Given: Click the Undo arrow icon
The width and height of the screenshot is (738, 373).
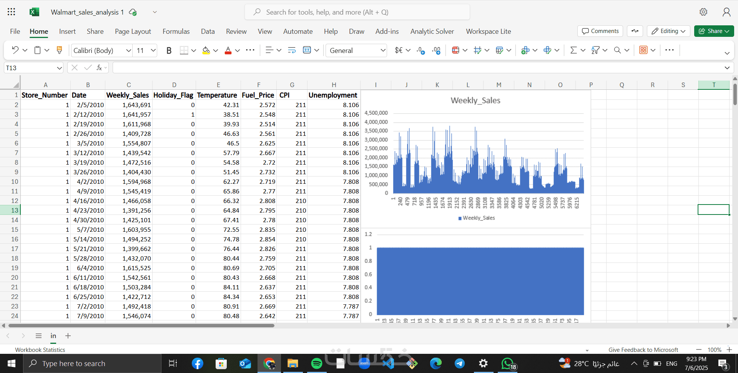Looking at the screenshot, I should click(x=15, y=50).
